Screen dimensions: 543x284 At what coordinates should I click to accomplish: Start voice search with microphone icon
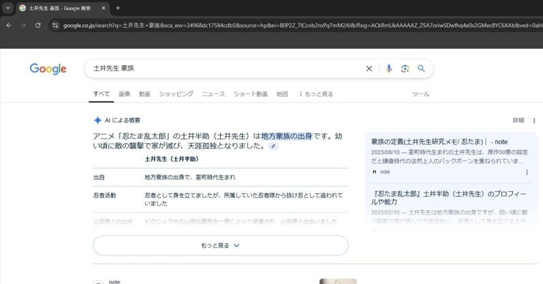389,68
